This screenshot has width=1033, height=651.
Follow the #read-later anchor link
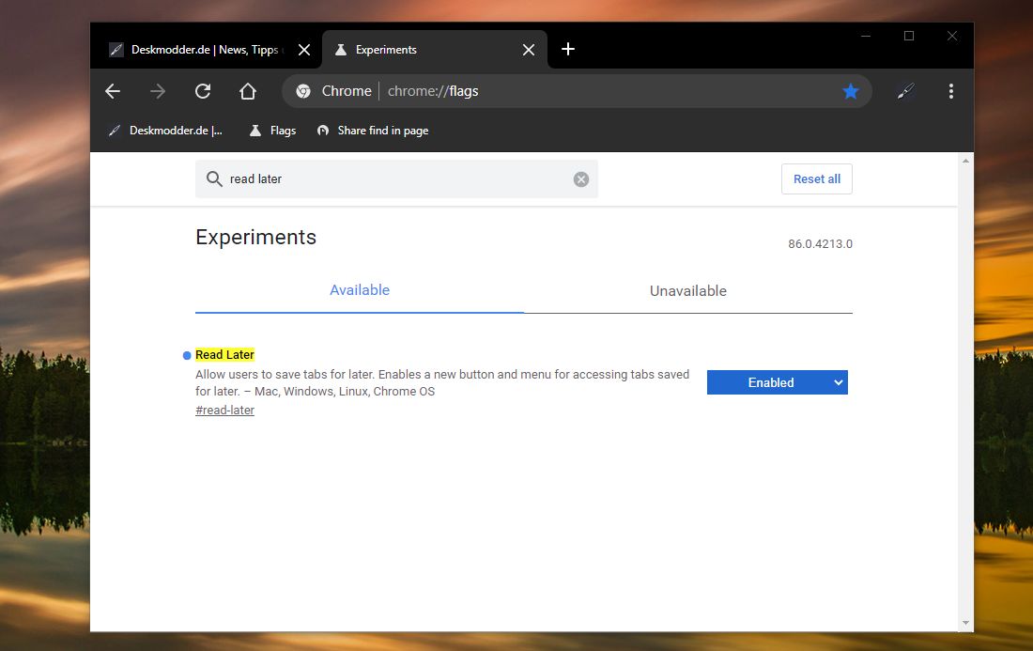(224, 410)
